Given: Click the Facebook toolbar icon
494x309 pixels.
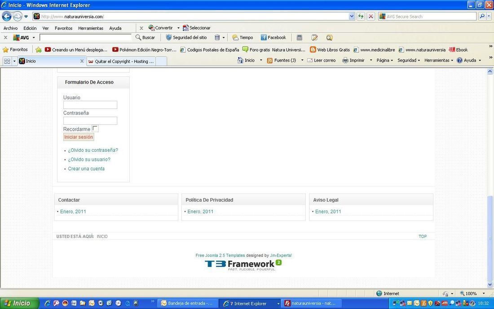Looking at the screenshot, I should point(264,37).
